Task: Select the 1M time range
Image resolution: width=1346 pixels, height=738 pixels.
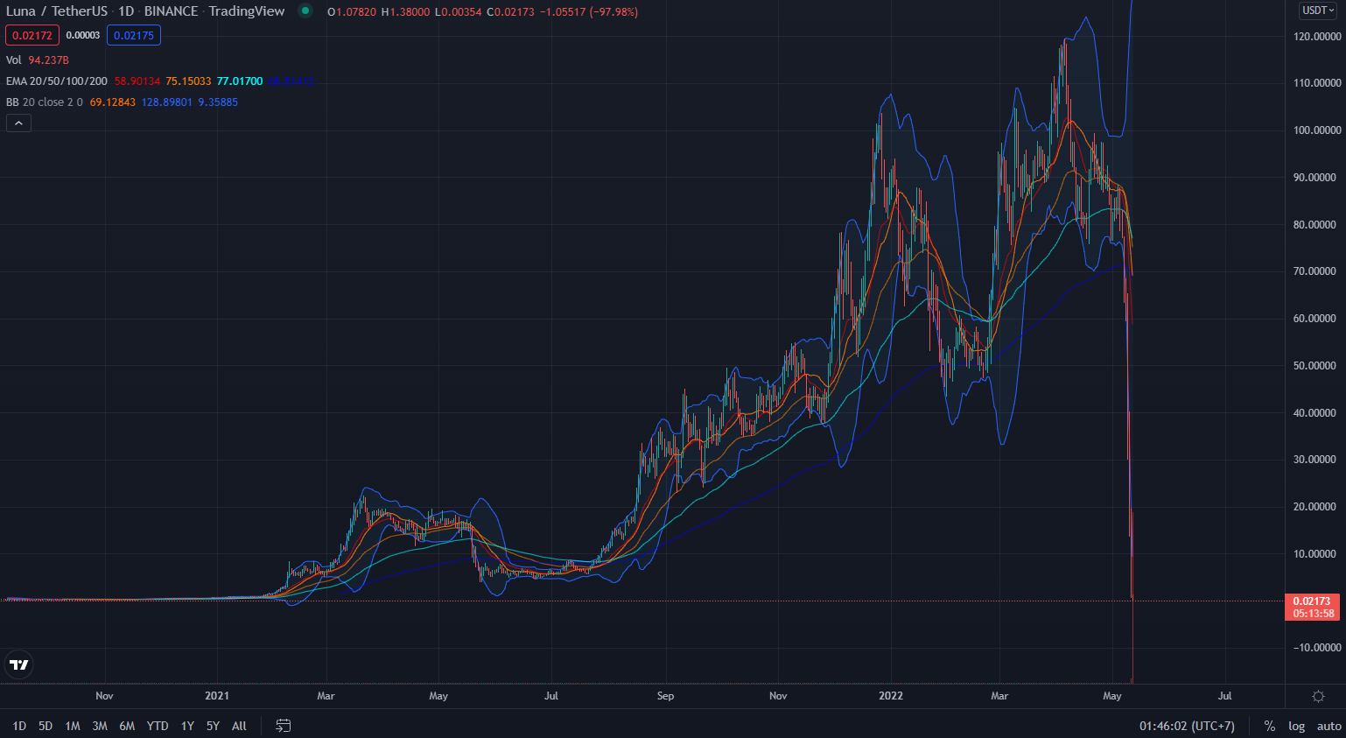Action: 73,726
